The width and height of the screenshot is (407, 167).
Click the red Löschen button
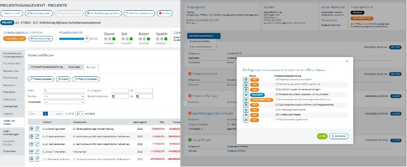[x=165, y=13]
